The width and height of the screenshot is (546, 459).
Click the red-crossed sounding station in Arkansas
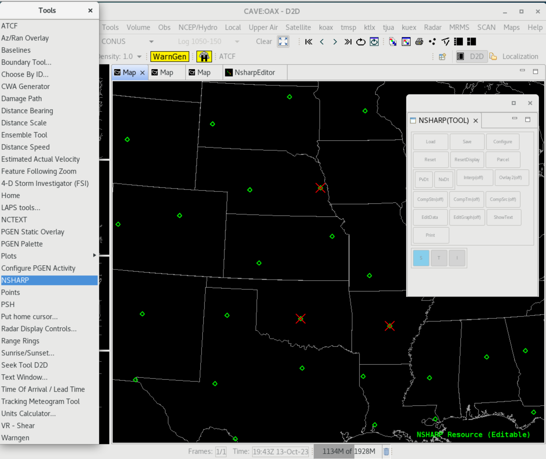coord(390,326)
